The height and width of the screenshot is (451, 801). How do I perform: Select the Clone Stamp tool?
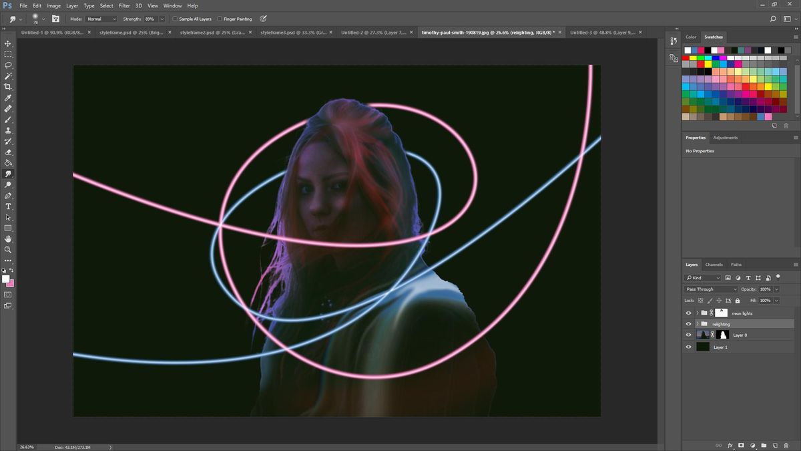click(x=8, y=131)
